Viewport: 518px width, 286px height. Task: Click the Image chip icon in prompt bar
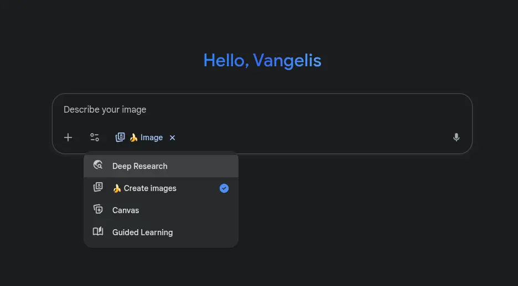120,137
